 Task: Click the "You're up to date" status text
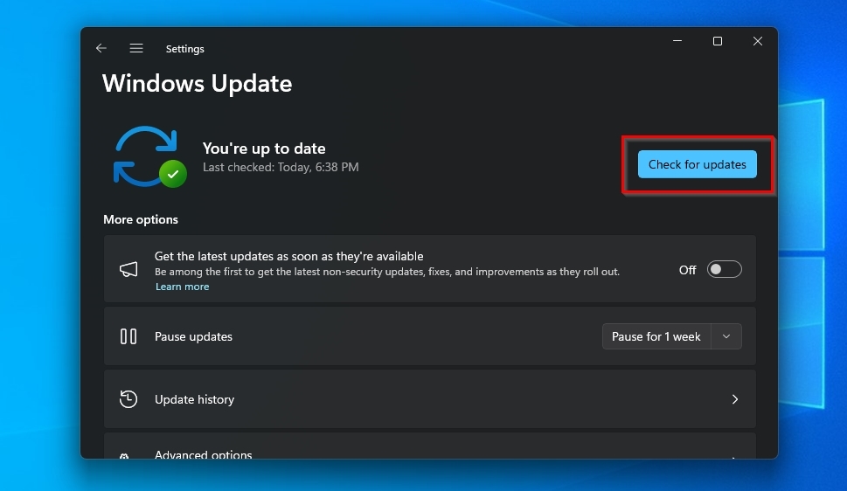(x=264, y=149)
